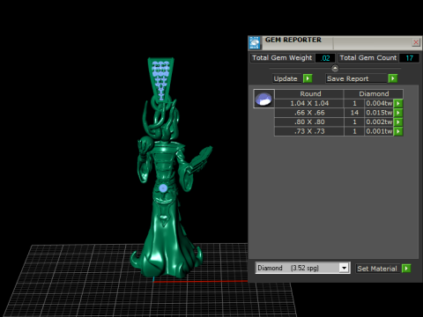Select the .66 X .66 size cell
The image size is (423, 317).
(x=309, y=113)
